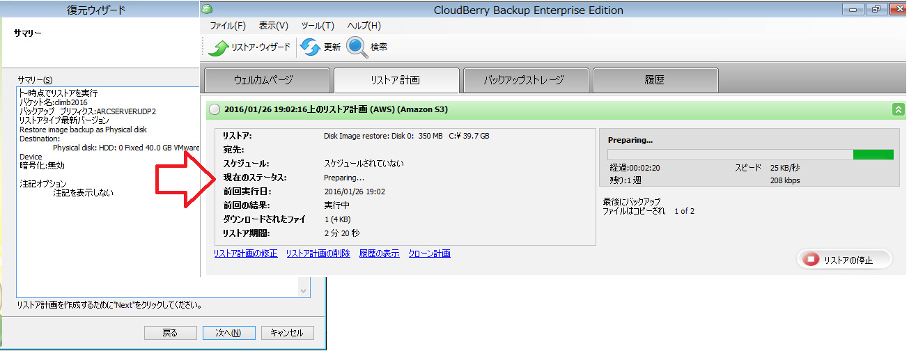Screen dimensions: 909x351
Task: Click the summary box scrollbar down arrow
Action: (304, 290)
